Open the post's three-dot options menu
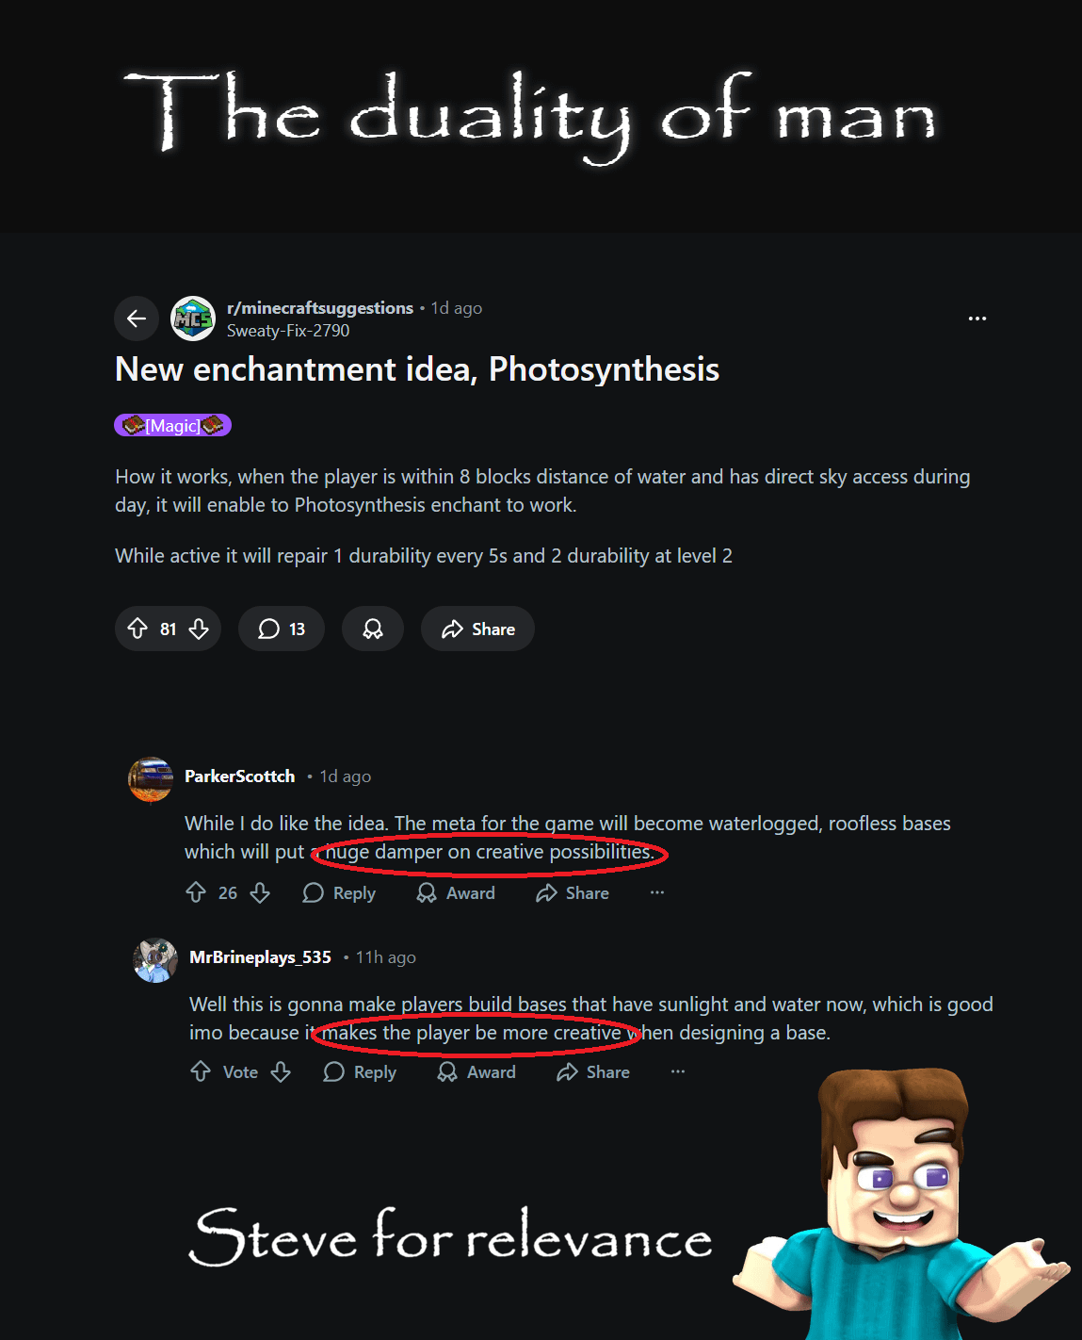The height and width of the screenshot is (1340, 1082). pos(977,319)
